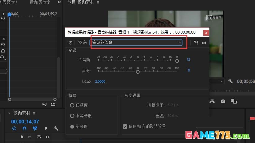Toggle V3 track output eye icon
Screen dimensions: 255x143
48,137
